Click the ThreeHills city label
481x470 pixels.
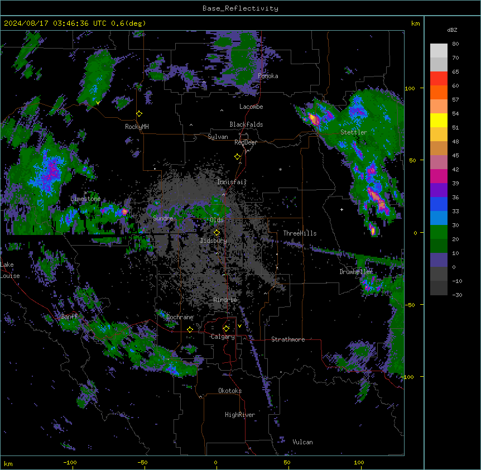[300, 233]
